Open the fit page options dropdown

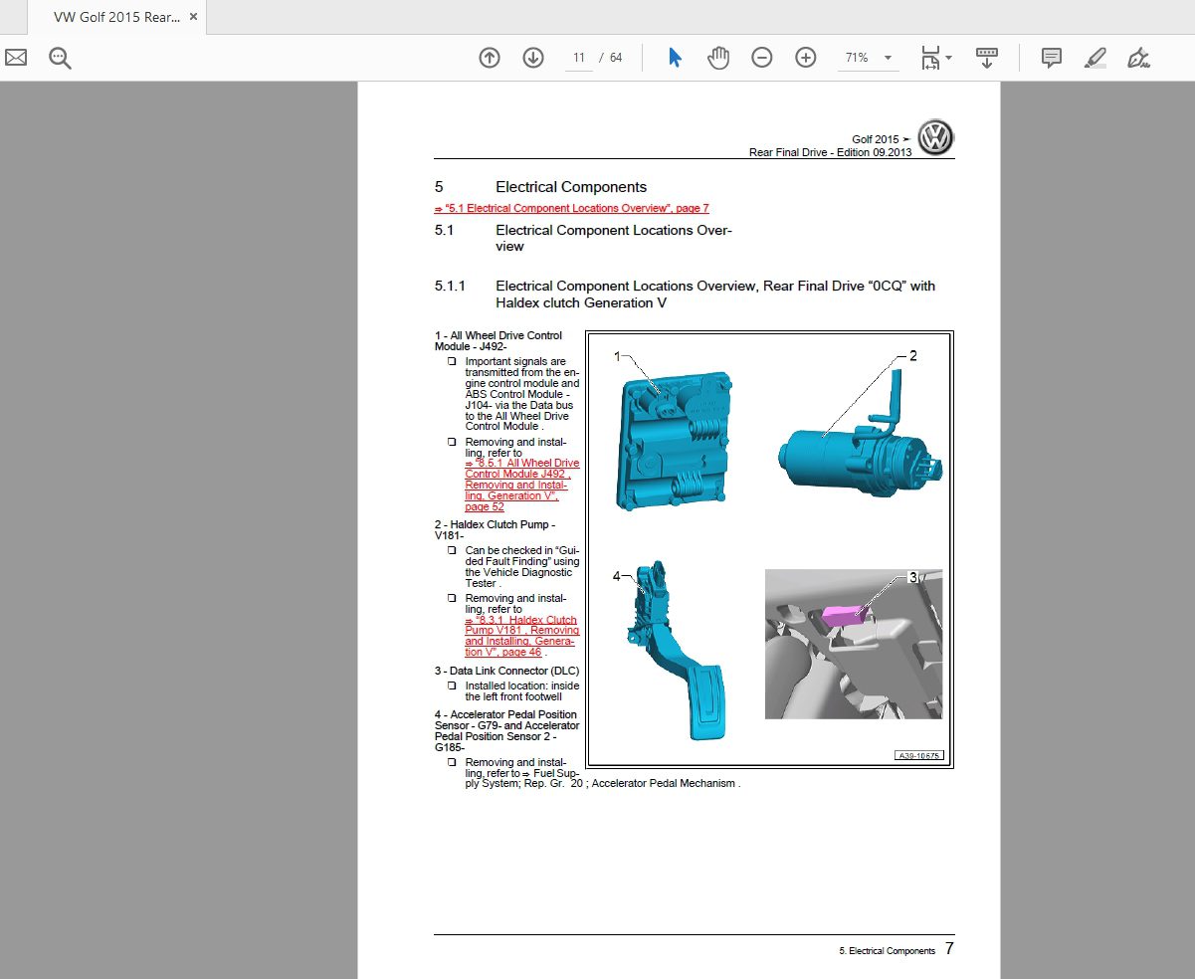[x=936, y=58]
